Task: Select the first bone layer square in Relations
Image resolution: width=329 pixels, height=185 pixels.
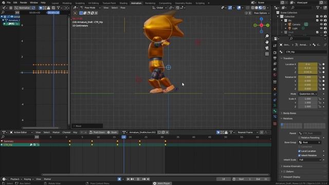Action: (282, 124)
